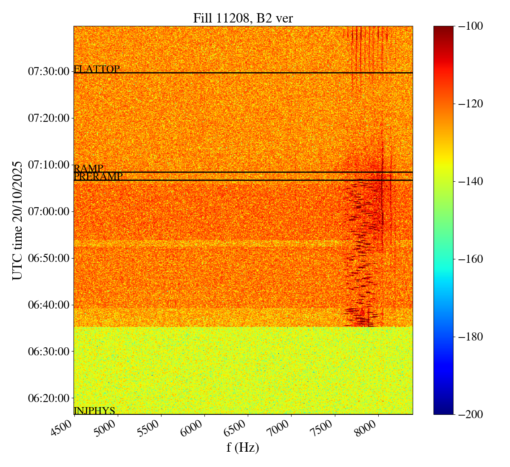The image size is (510, 467).
Task: Click the RAMP annotation label
Action: [88, 169]
